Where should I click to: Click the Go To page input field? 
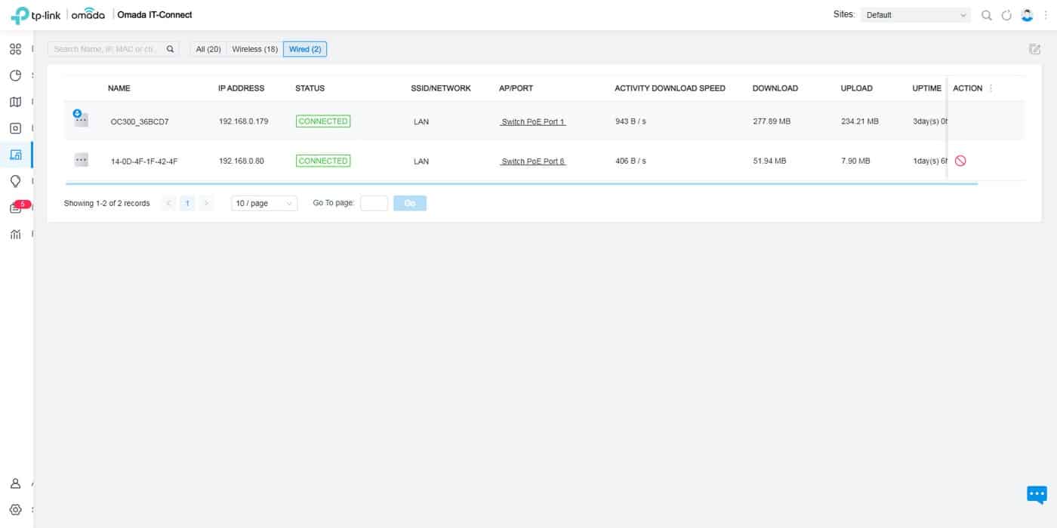374,204
